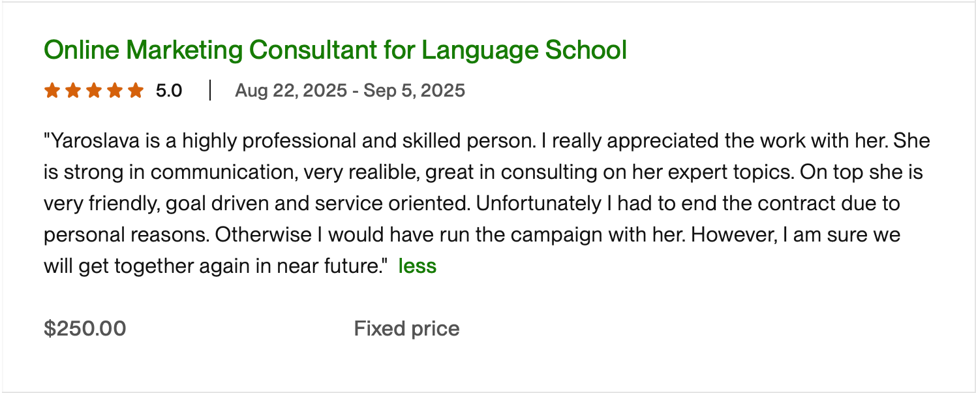Click the second orange rating star
The width and height of the screenshot is (976, 393).
click(73, 90)
